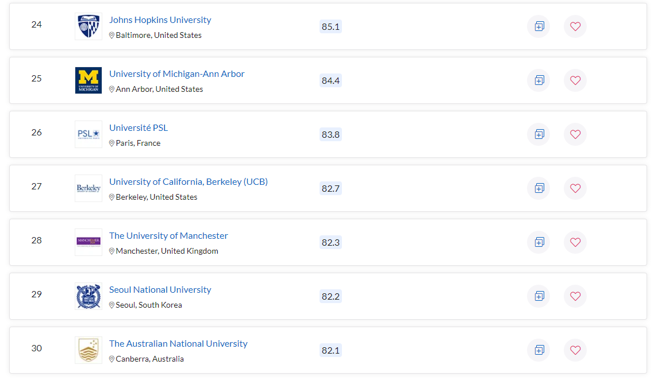Click heart icon for University of Manchester

pyautogui.click(x=575, y=242)
